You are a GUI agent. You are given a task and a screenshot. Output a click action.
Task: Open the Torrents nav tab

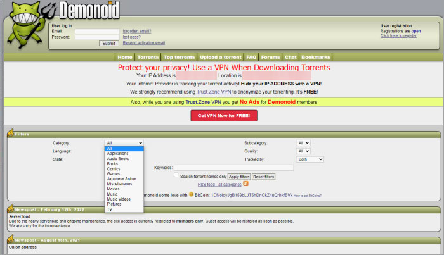pos(148,57)
